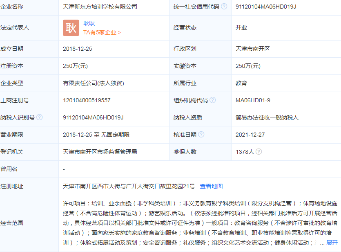This screenshot has width=341, height=252.
Task: Select administrative region 天津市南开区
Action: [252, 49]
